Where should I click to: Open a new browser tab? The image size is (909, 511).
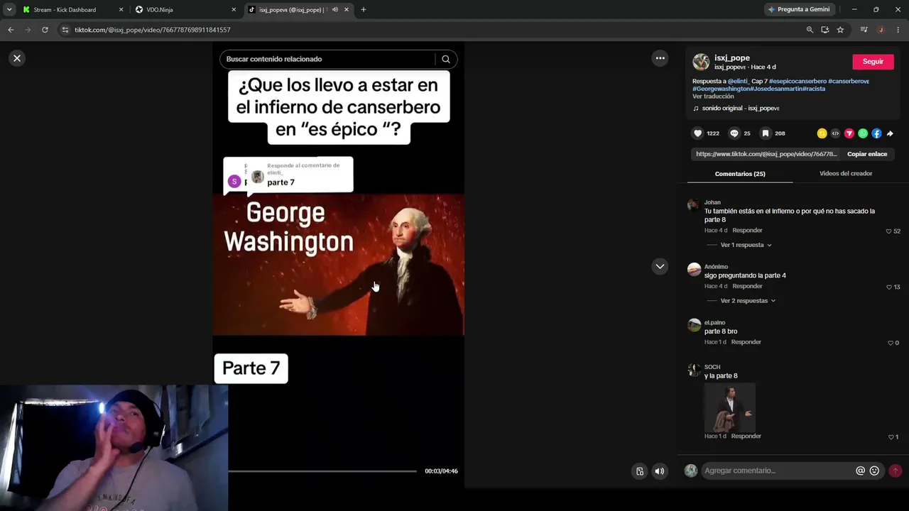[x=364, y=10]
